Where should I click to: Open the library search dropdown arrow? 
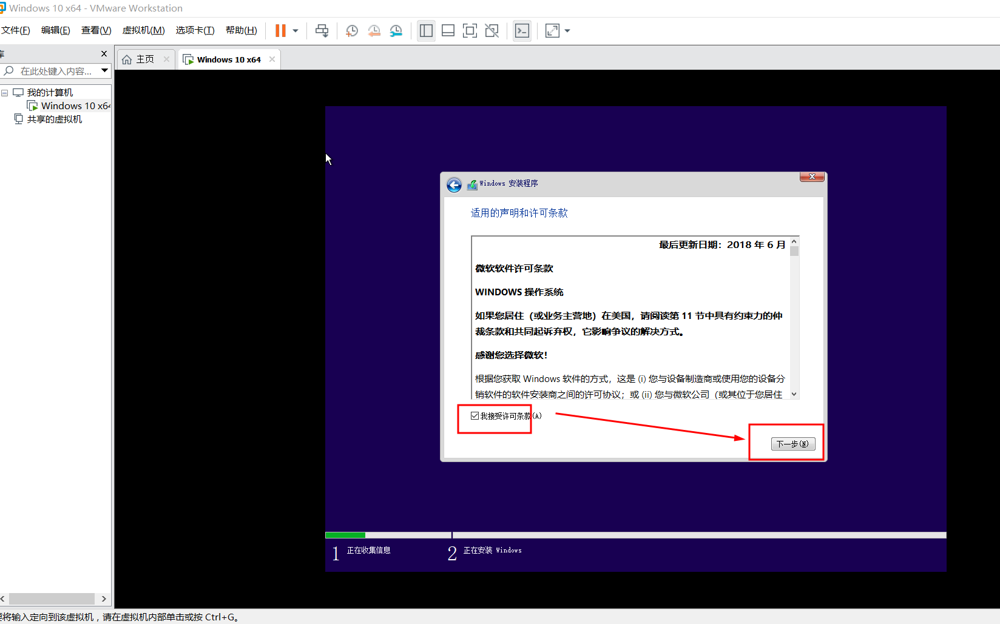[x=105, y=71]
